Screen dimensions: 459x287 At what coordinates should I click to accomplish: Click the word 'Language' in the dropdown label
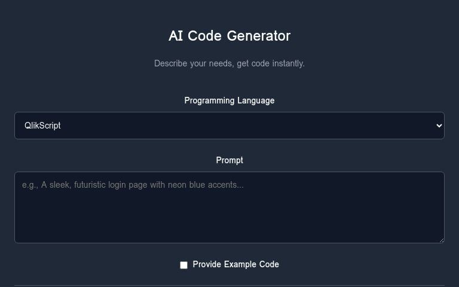pos(256,100)
